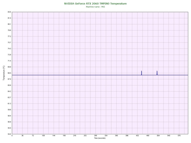Click the "75.7" y-axis value
191x143 pixels.
9,42
